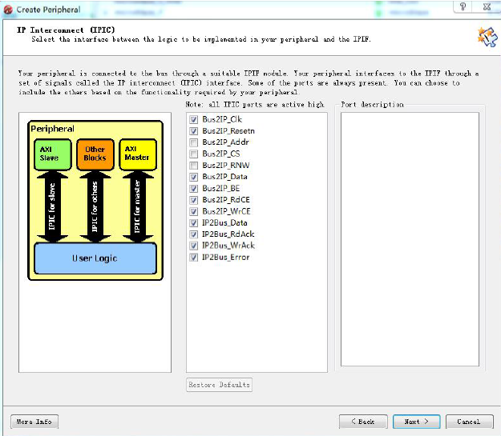This screenshot has width=501, height=436.
Task: Click the Create Peripheral title bar icon
Action: (x=8, y=8)
